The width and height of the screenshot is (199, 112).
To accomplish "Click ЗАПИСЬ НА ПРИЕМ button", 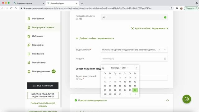I will tap(43, 86).
